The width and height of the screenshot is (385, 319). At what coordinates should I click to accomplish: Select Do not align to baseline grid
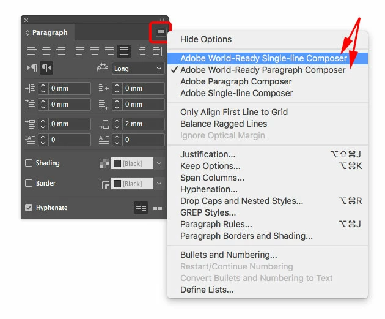(141, 208)
